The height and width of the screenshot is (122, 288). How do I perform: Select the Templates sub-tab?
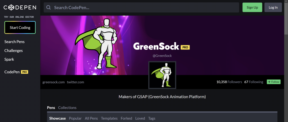pyautogui.click(x=109, y=118)
